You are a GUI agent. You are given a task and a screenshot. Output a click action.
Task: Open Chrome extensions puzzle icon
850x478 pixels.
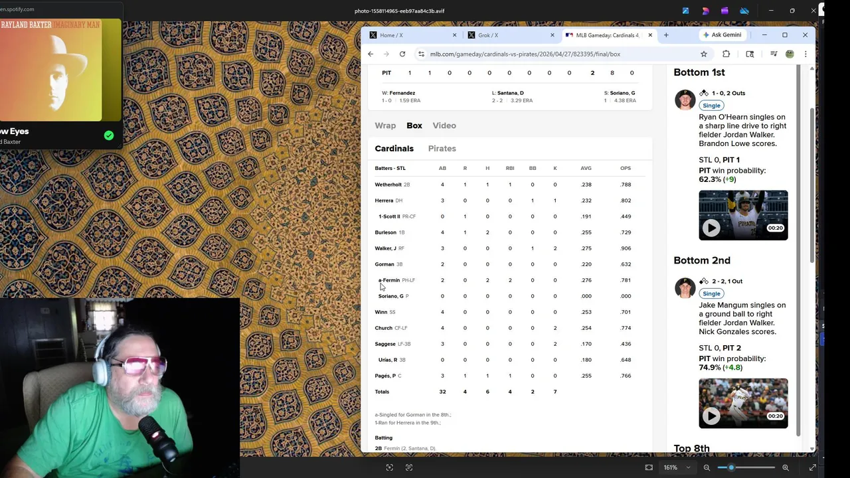pos(726,54)
